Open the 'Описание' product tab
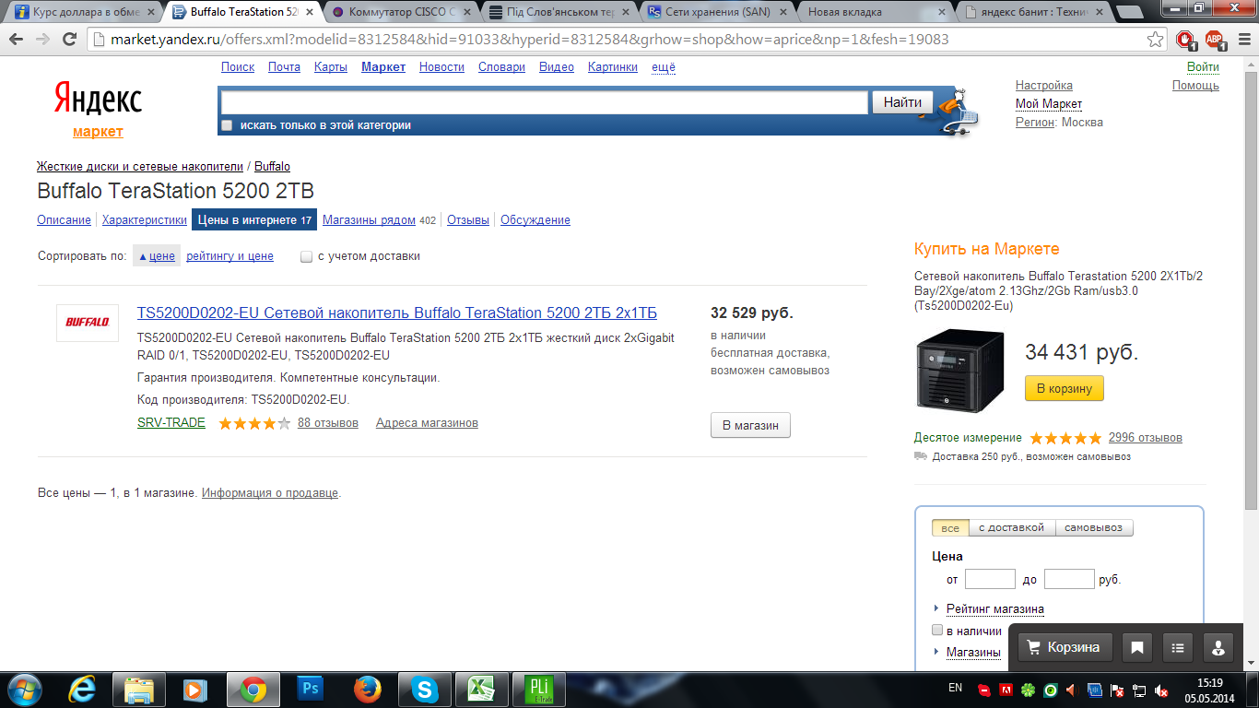1259x708 pixels. (x=64, y=220)
